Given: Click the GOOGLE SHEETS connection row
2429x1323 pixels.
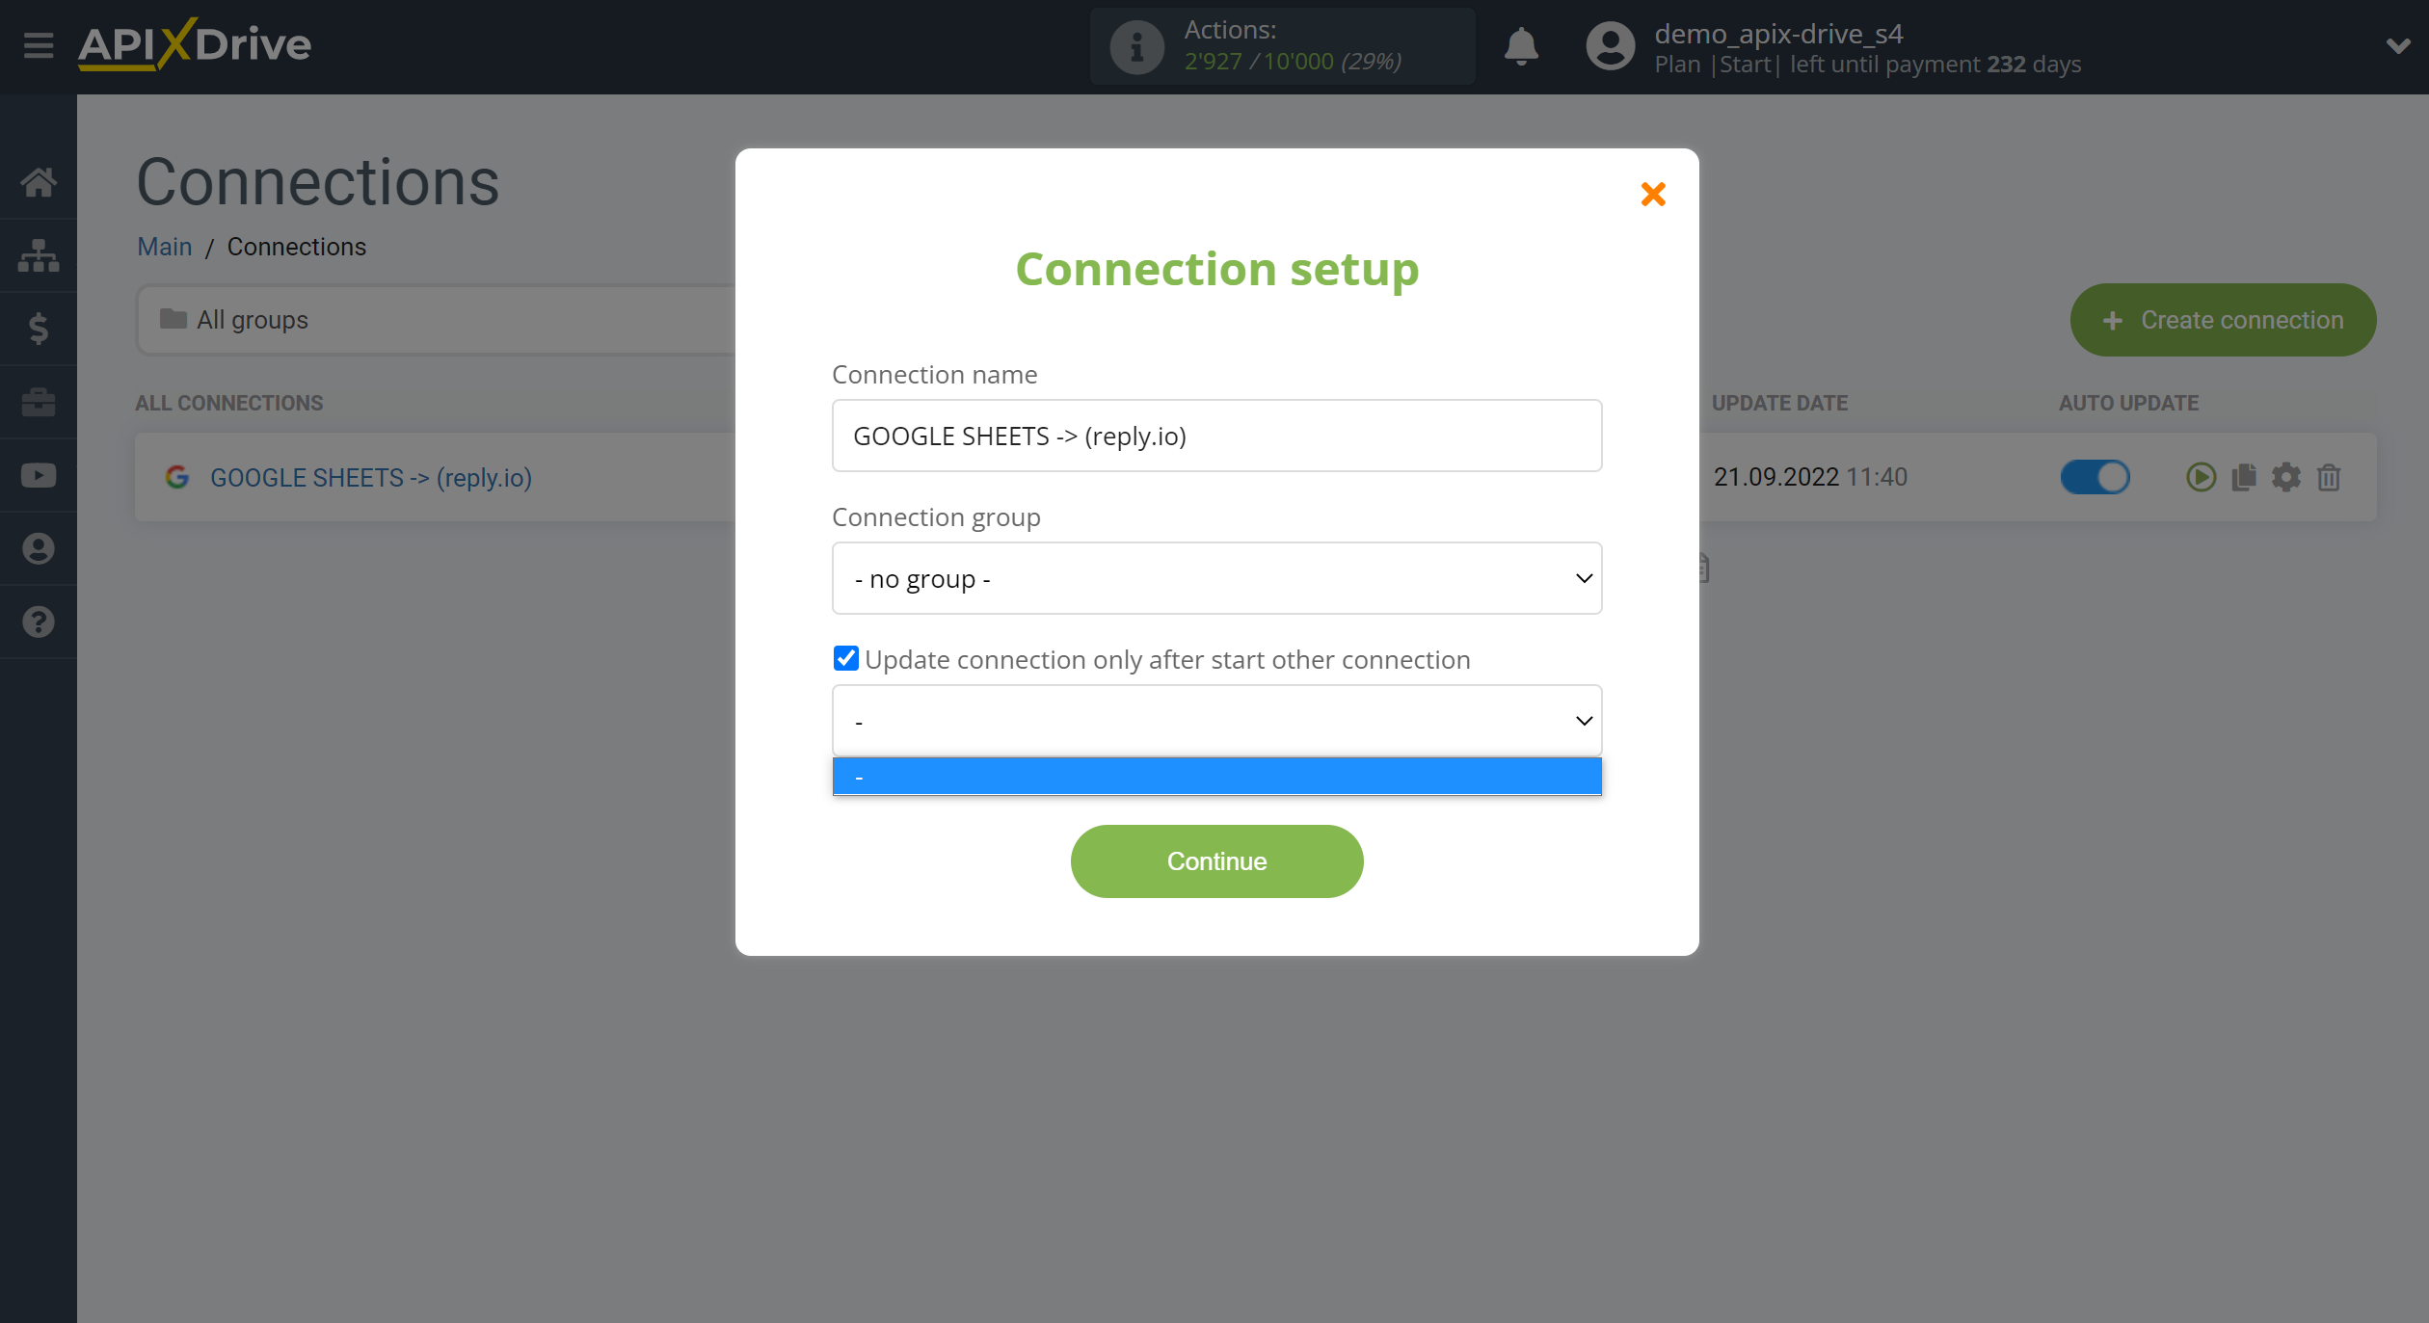Looking at the screenshot, I should 371,476.
